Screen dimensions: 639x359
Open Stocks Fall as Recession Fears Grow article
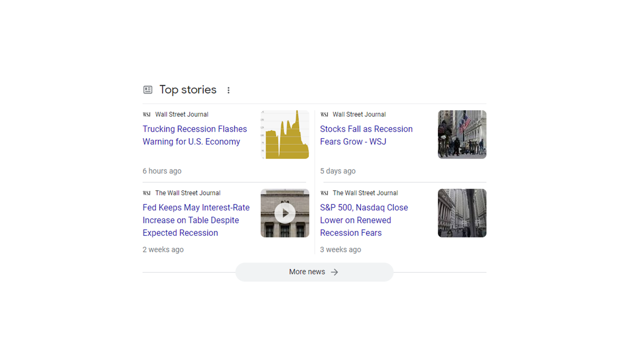366,135
